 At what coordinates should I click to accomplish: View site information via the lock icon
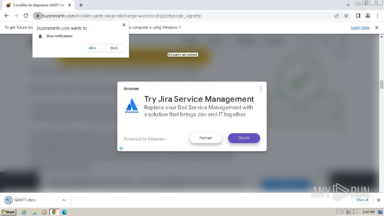coord(37,16)
